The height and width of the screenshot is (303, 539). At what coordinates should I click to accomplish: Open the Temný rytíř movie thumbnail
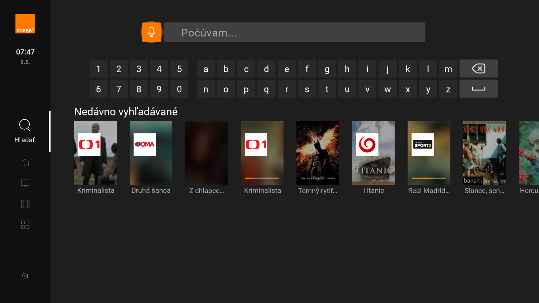tap(317, 153)
